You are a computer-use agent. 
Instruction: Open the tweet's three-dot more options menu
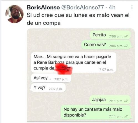132,7
